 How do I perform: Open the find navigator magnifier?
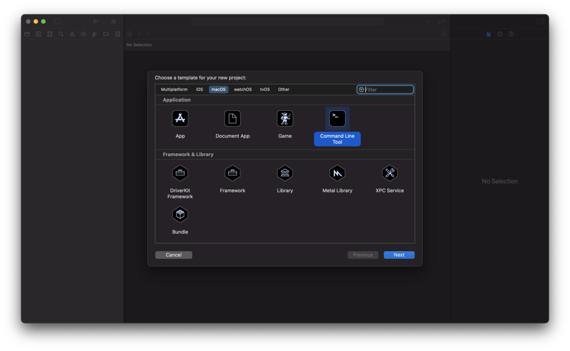61,34
